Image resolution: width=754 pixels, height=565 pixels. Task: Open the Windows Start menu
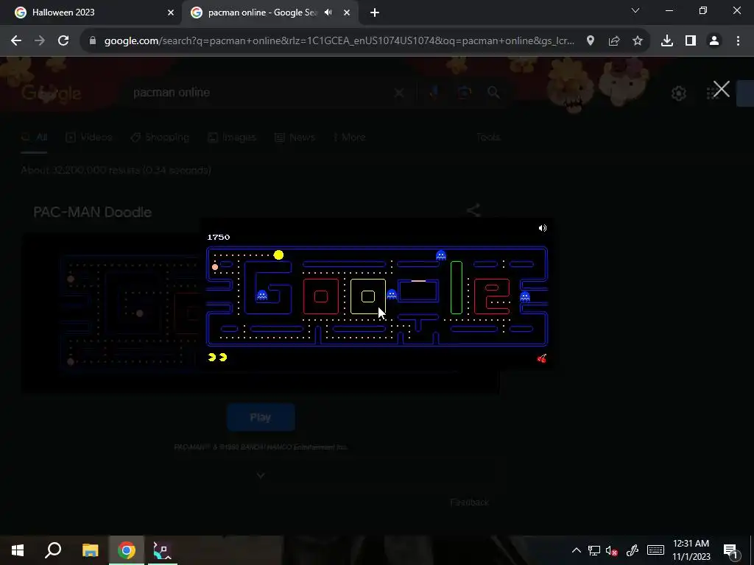[18, 550]
